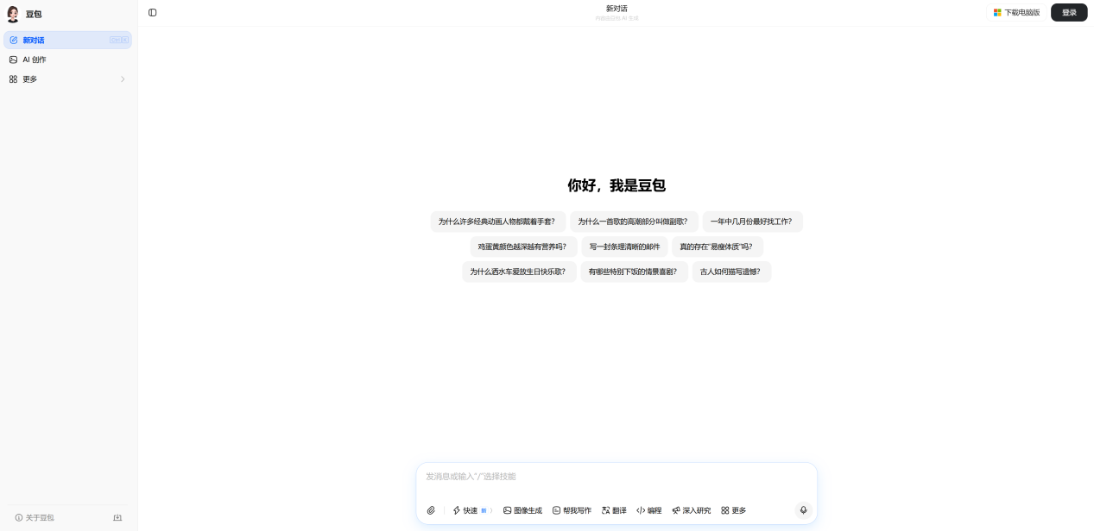The height and width of the screenshot is (531, 1094).
Task: Click the 新对话 title at top
Action: pyautogui.click(x=617, y=9)
